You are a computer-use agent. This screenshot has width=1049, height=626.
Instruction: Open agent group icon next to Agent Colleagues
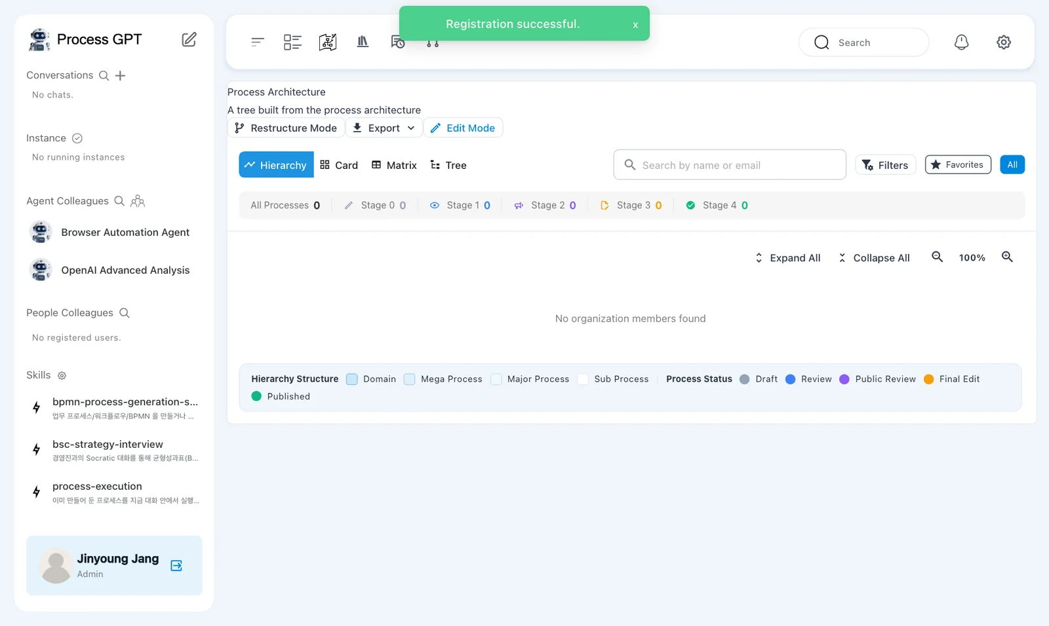pyautogui.click(x=138, y=201)
